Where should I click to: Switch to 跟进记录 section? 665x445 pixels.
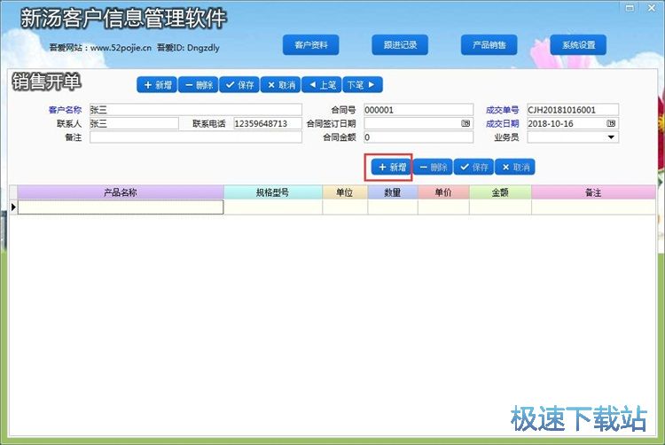click(400, 45)
